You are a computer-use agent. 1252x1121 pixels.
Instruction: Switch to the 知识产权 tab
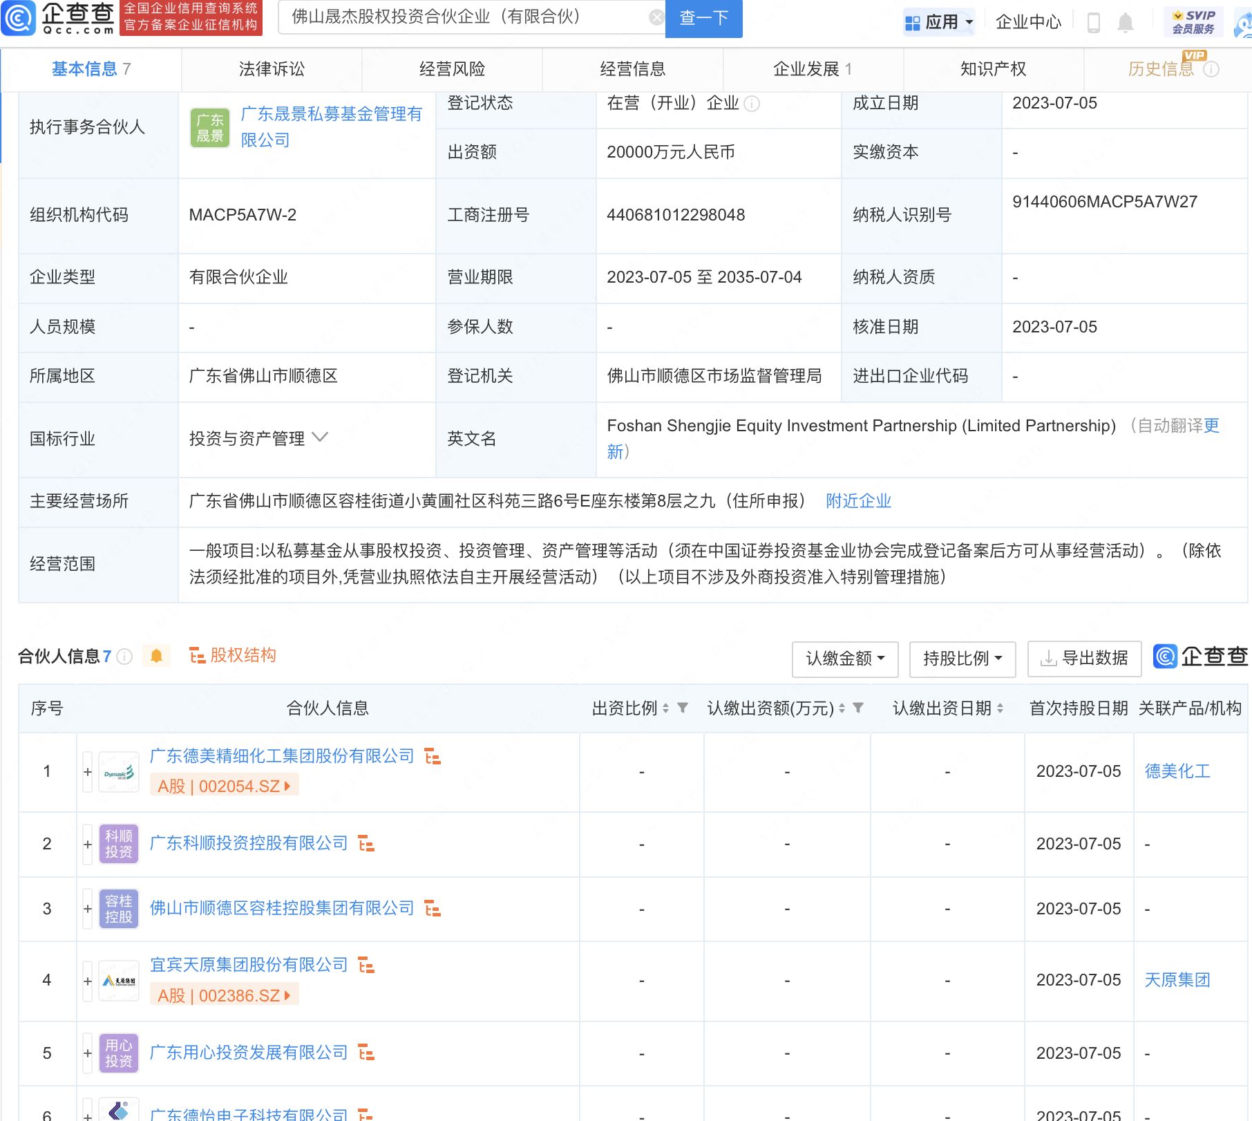pyautogui.click(x=993, y=69)
